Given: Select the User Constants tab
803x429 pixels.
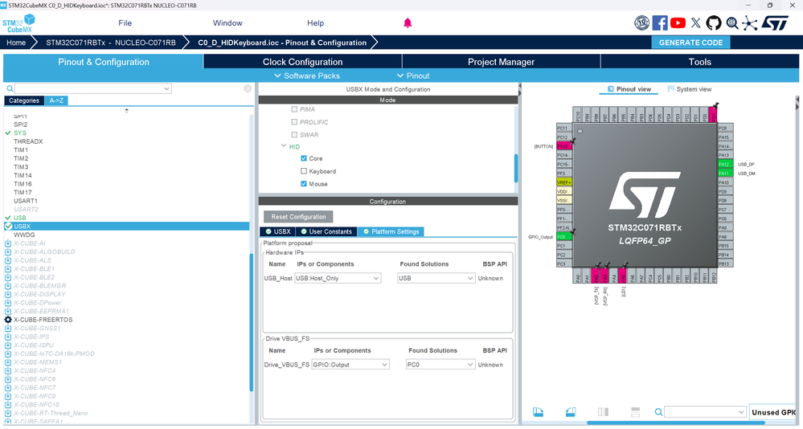Looking at the screenshot, I should click(326, 232).
